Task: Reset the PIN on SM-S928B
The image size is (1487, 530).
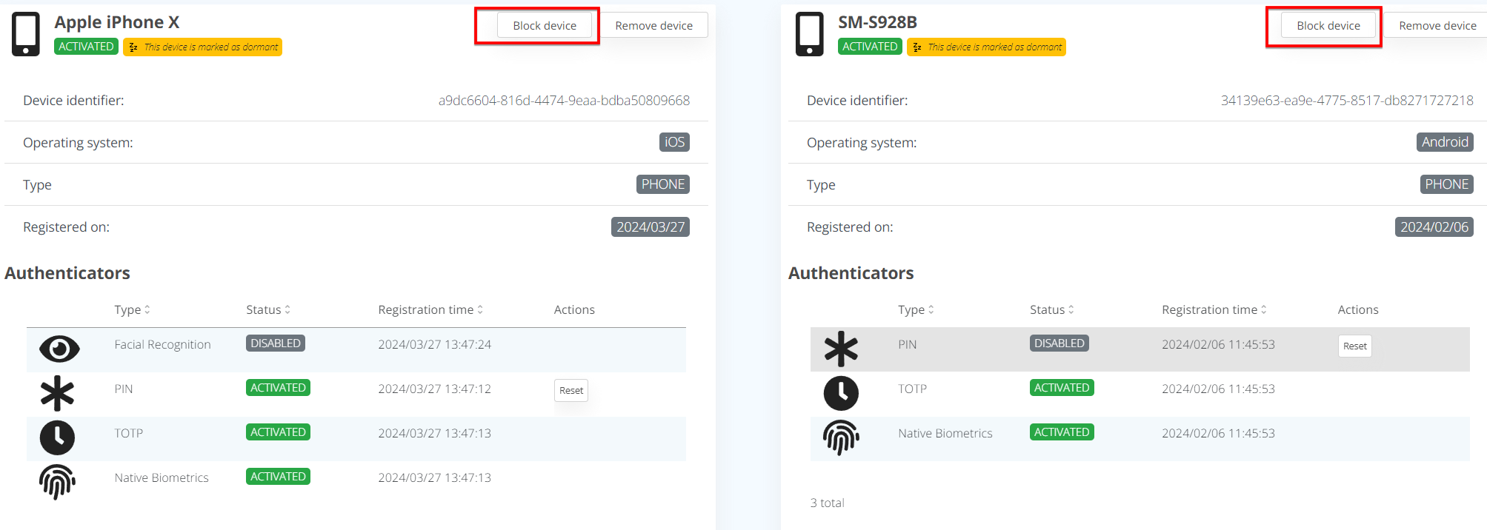Action: (1354, 346)
